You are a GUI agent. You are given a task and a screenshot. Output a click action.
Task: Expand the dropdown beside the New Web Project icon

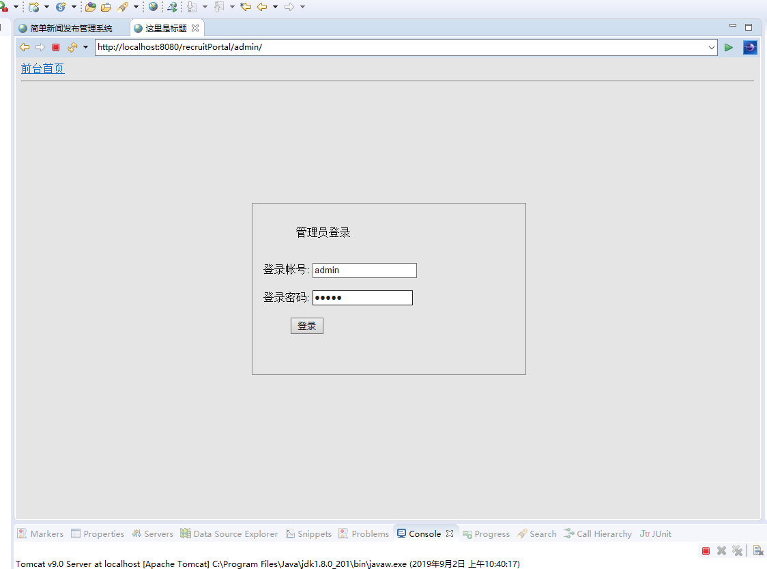[x=45, y=7]
